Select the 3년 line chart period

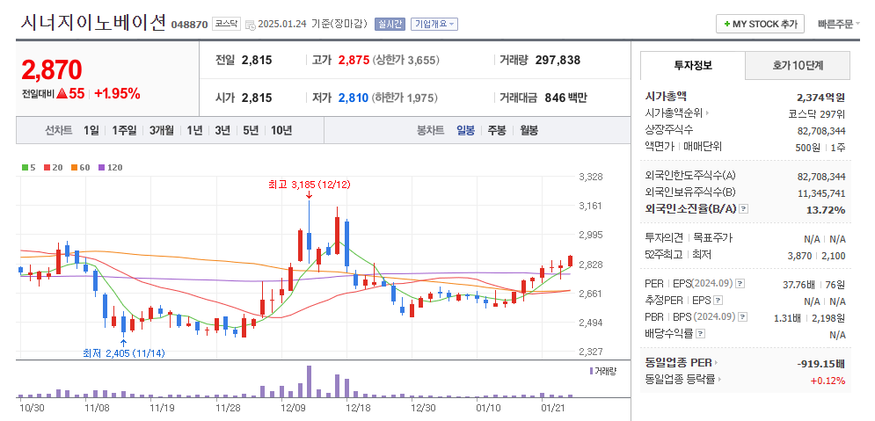(x=222, y=130)
